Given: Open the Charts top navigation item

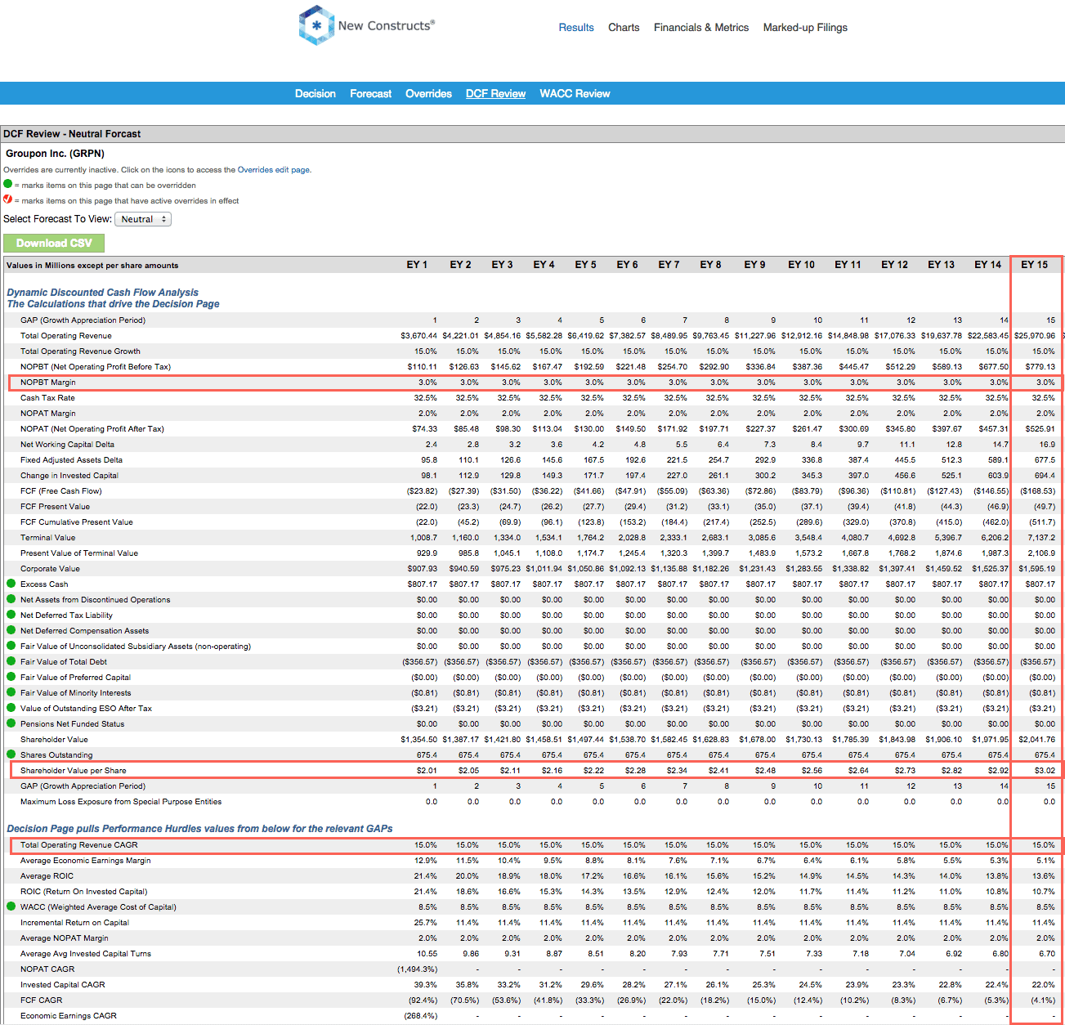Looking at the screenshot, I should (x=624, y=27).
